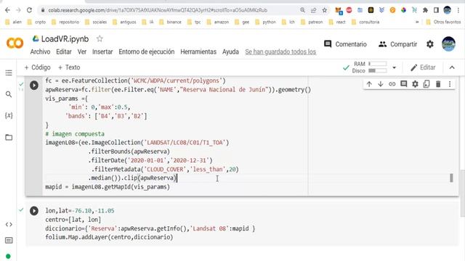This screenshot has height=261, width=465.
Task: Expand the runtime connection dropdown arrow
Action: pos(394,67)
